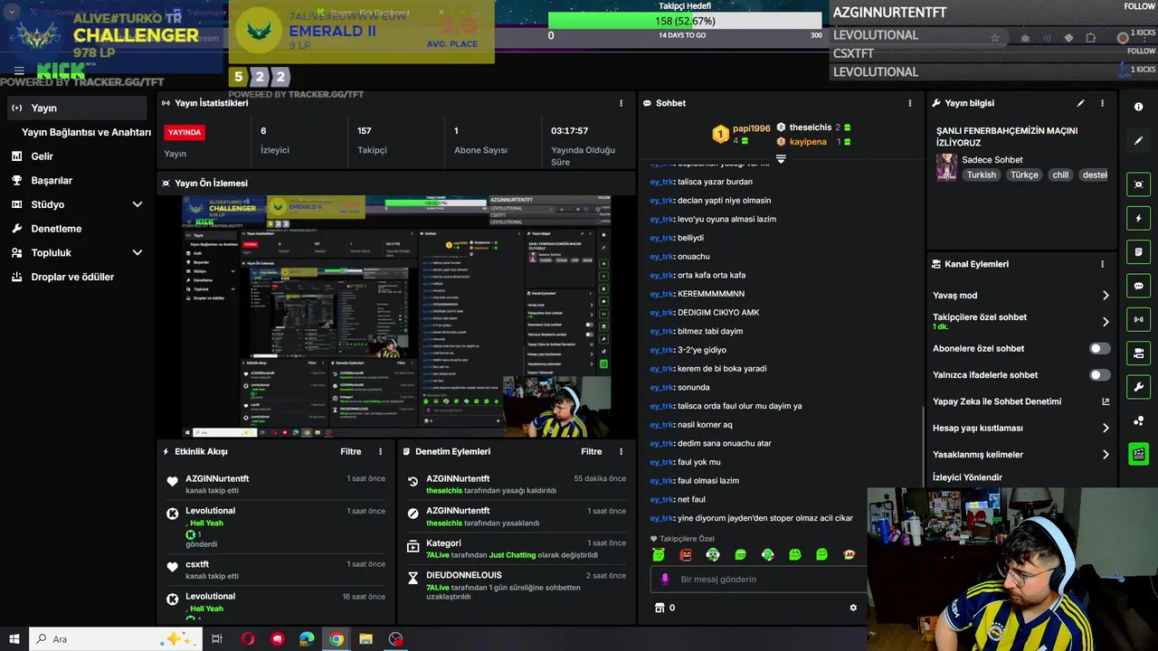Click the wrench icon in right toolbar
The height and width of the screenshot is (651, 1158).
[1138, 387]
